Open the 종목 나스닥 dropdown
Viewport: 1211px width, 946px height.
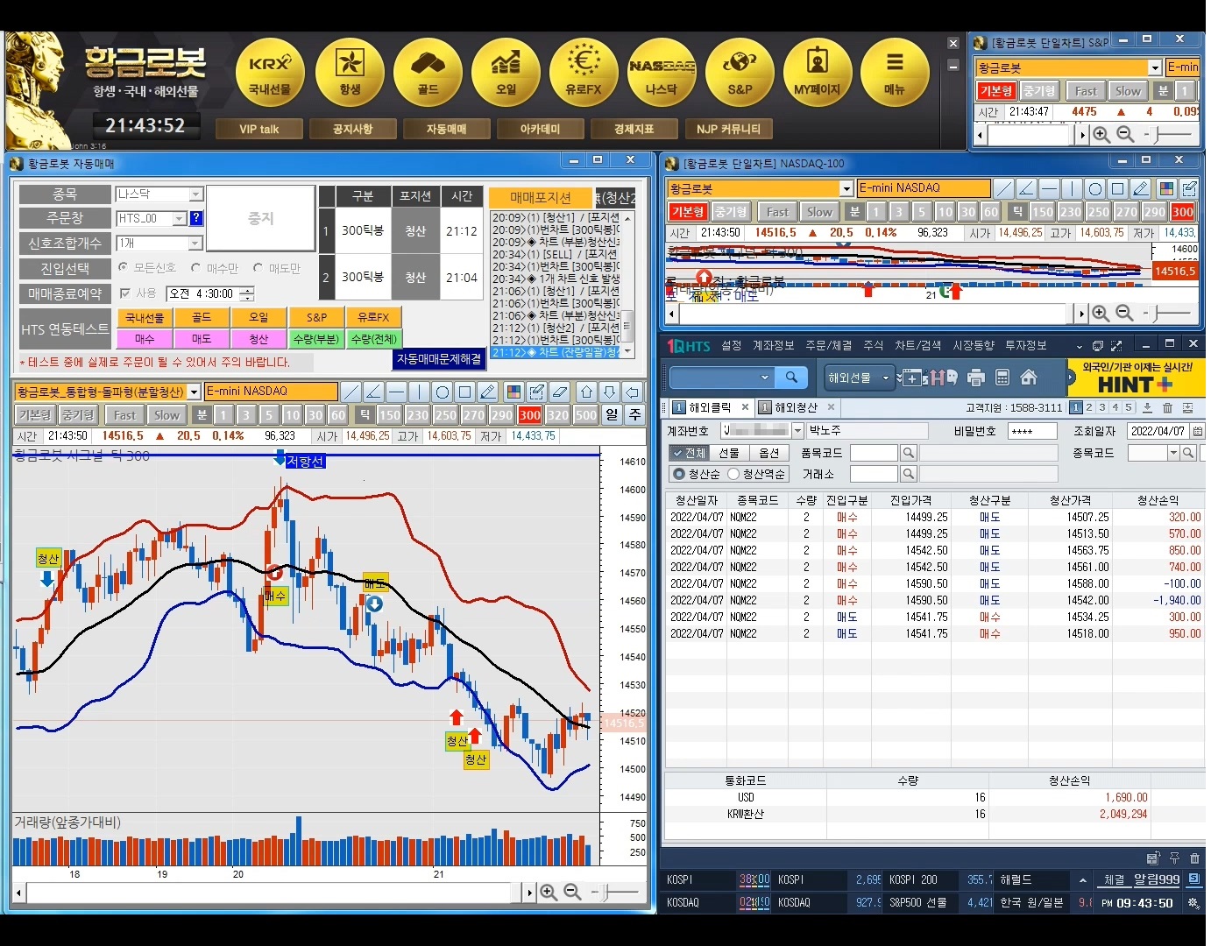[196, 194]
